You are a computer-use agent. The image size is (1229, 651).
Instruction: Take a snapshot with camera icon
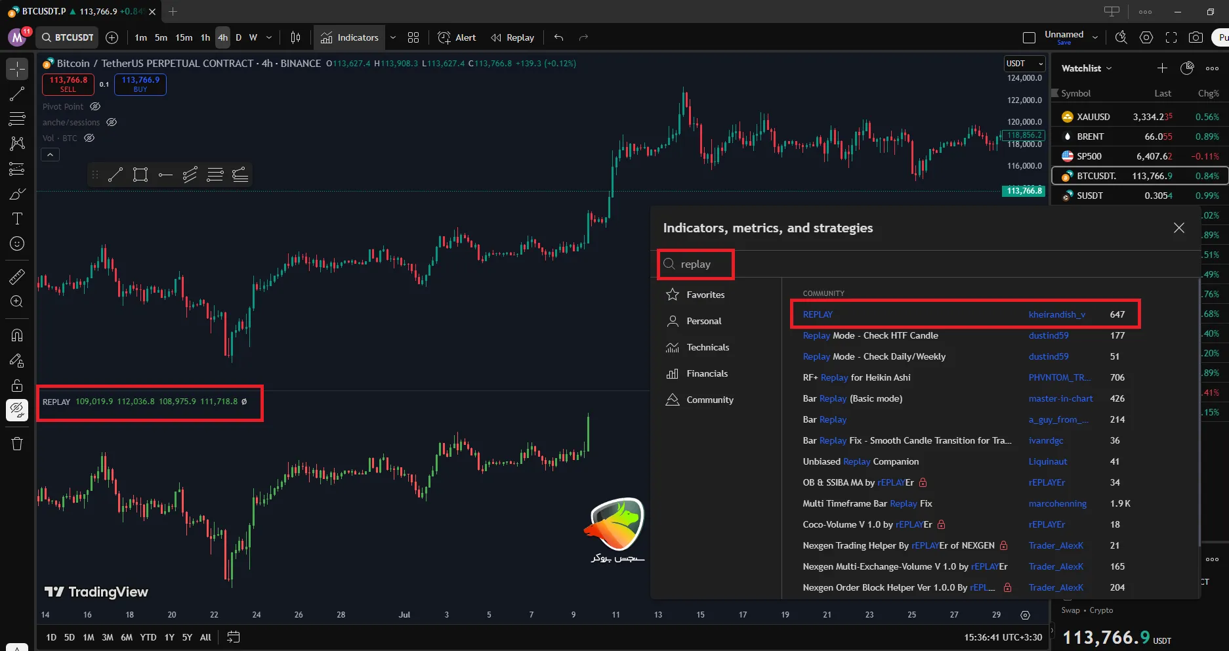1196,37
